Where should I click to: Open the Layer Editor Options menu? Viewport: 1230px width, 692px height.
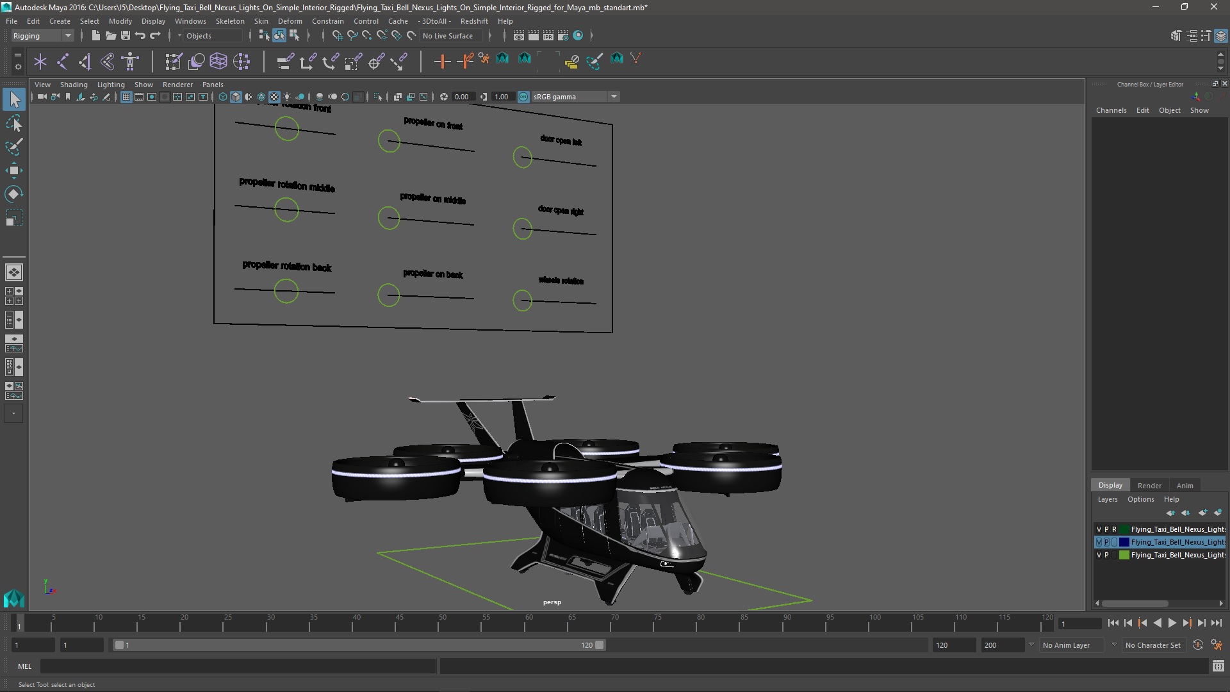[1140, 500]
